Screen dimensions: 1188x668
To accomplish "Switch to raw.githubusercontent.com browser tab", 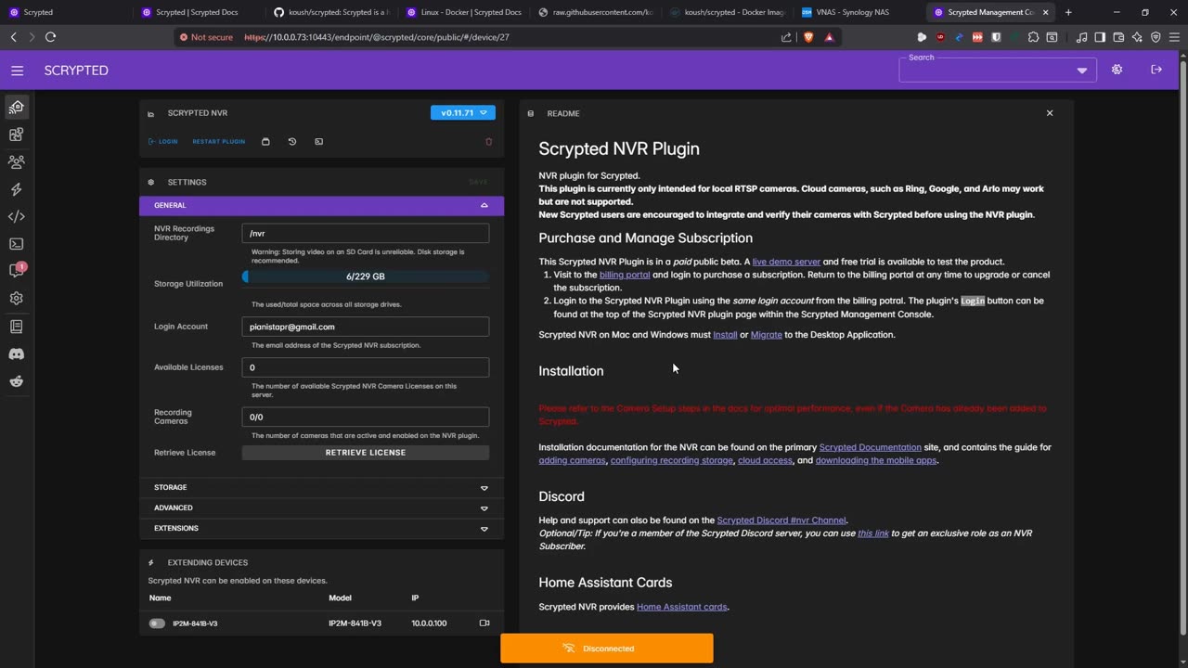I will [x=594, y=12].
